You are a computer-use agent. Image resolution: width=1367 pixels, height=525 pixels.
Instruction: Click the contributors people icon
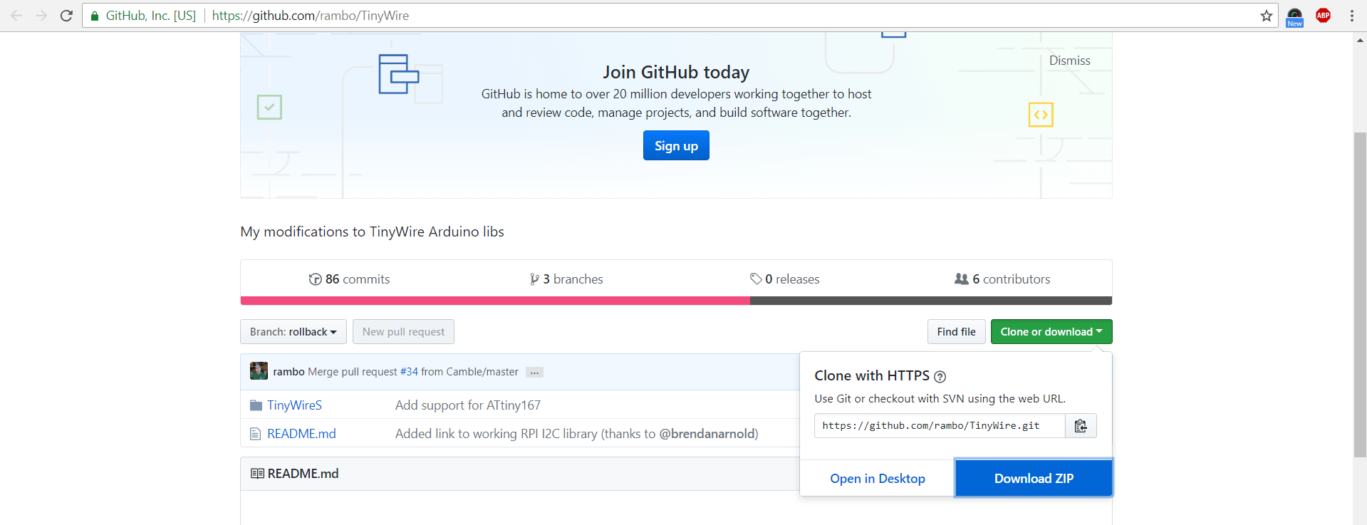click(962, 279)
